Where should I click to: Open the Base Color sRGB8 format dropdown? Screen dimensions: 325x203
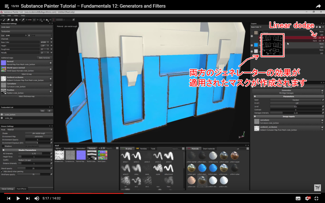coord(45,42)
